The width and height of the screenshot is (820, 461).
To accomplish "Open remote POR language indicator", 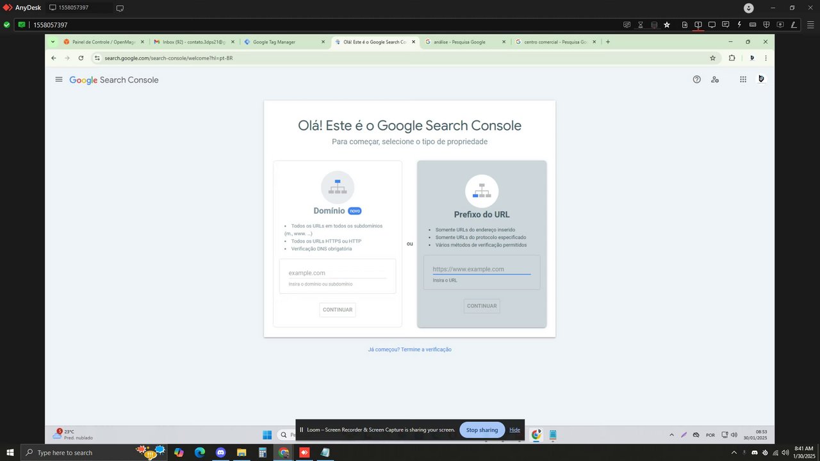I will pos(710,435).
